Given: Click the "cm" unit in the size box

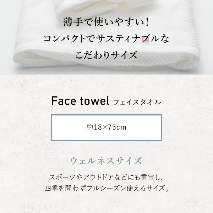Looking at the screenshot, I should [121, 127].
